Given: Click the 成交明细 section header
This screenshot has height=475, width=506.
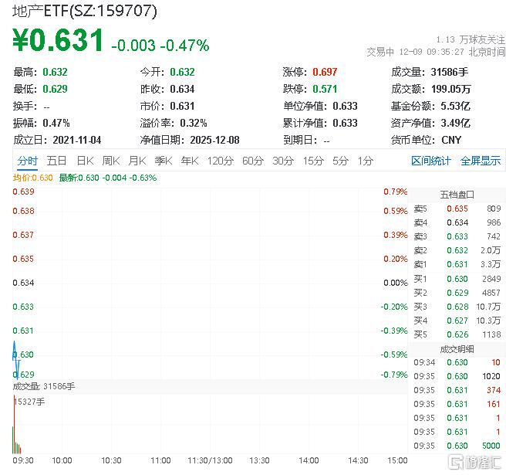Looking at the screenshot, I should pyautogui.click(x=457, y=348).
